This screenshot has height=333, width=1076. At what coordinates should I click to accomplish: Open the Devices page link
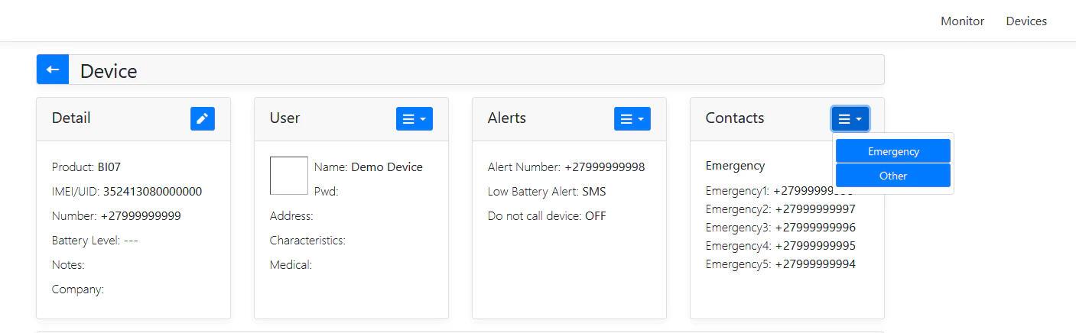click(1026, 21)
